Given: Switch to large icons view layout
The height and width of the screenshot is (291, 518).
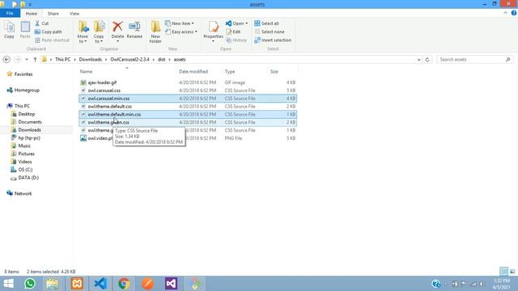Looking at the screenshot, I should [512, 272].
